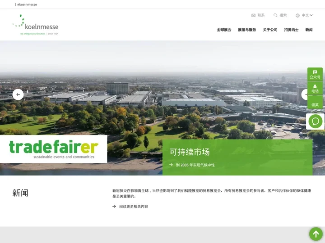Go to next slide with right arrow
Screen dimensions: 325x243
pyautogui.click(x=304, y=94)
